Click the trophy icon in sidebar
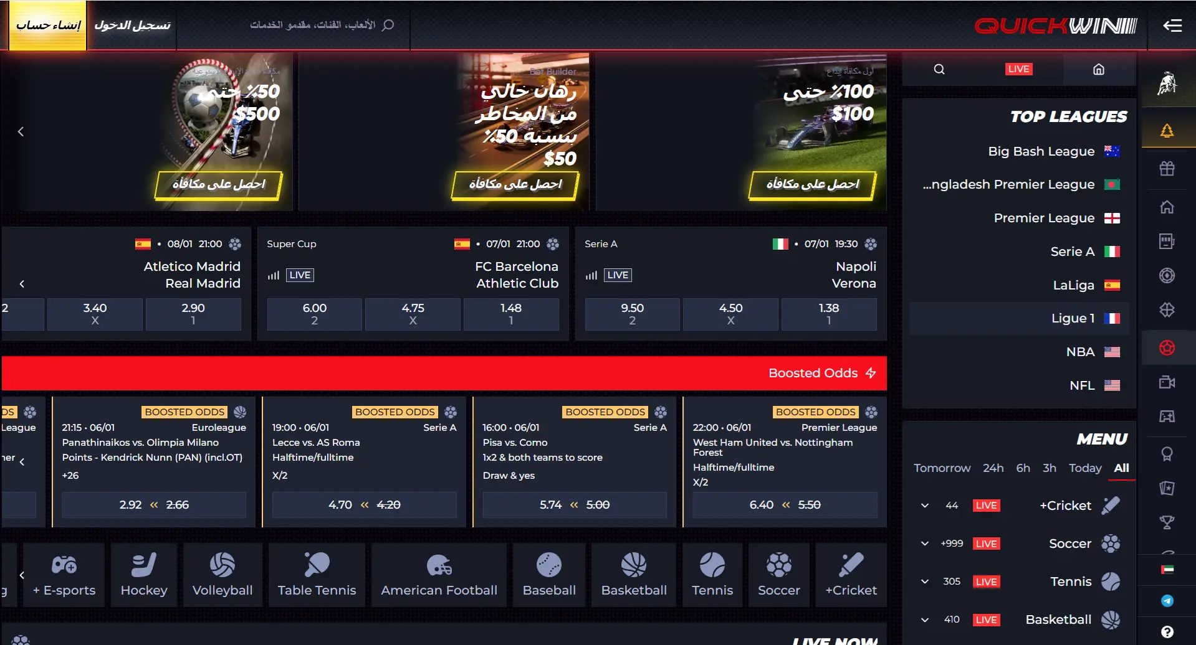Image resolution: width=1196 pixels, height=645 pixels. point(1167,522)
